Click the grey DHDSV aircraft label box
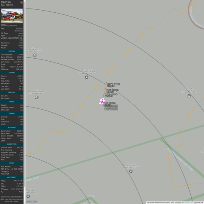The width and height of the screenshot is (204, 204). tap(111, 108)
